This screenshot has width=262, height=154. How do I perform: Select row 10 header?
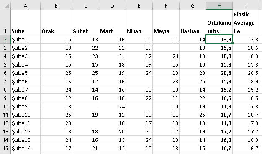pyautogui.click(x=5, y=106)
